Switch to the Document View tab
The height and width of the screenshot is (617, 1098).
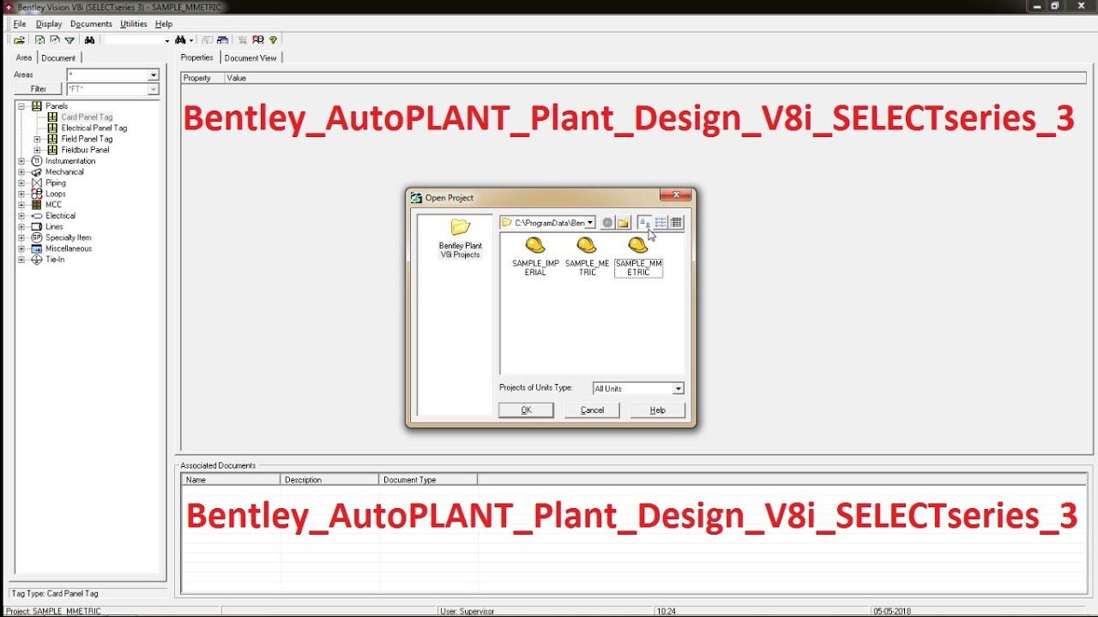250,58
